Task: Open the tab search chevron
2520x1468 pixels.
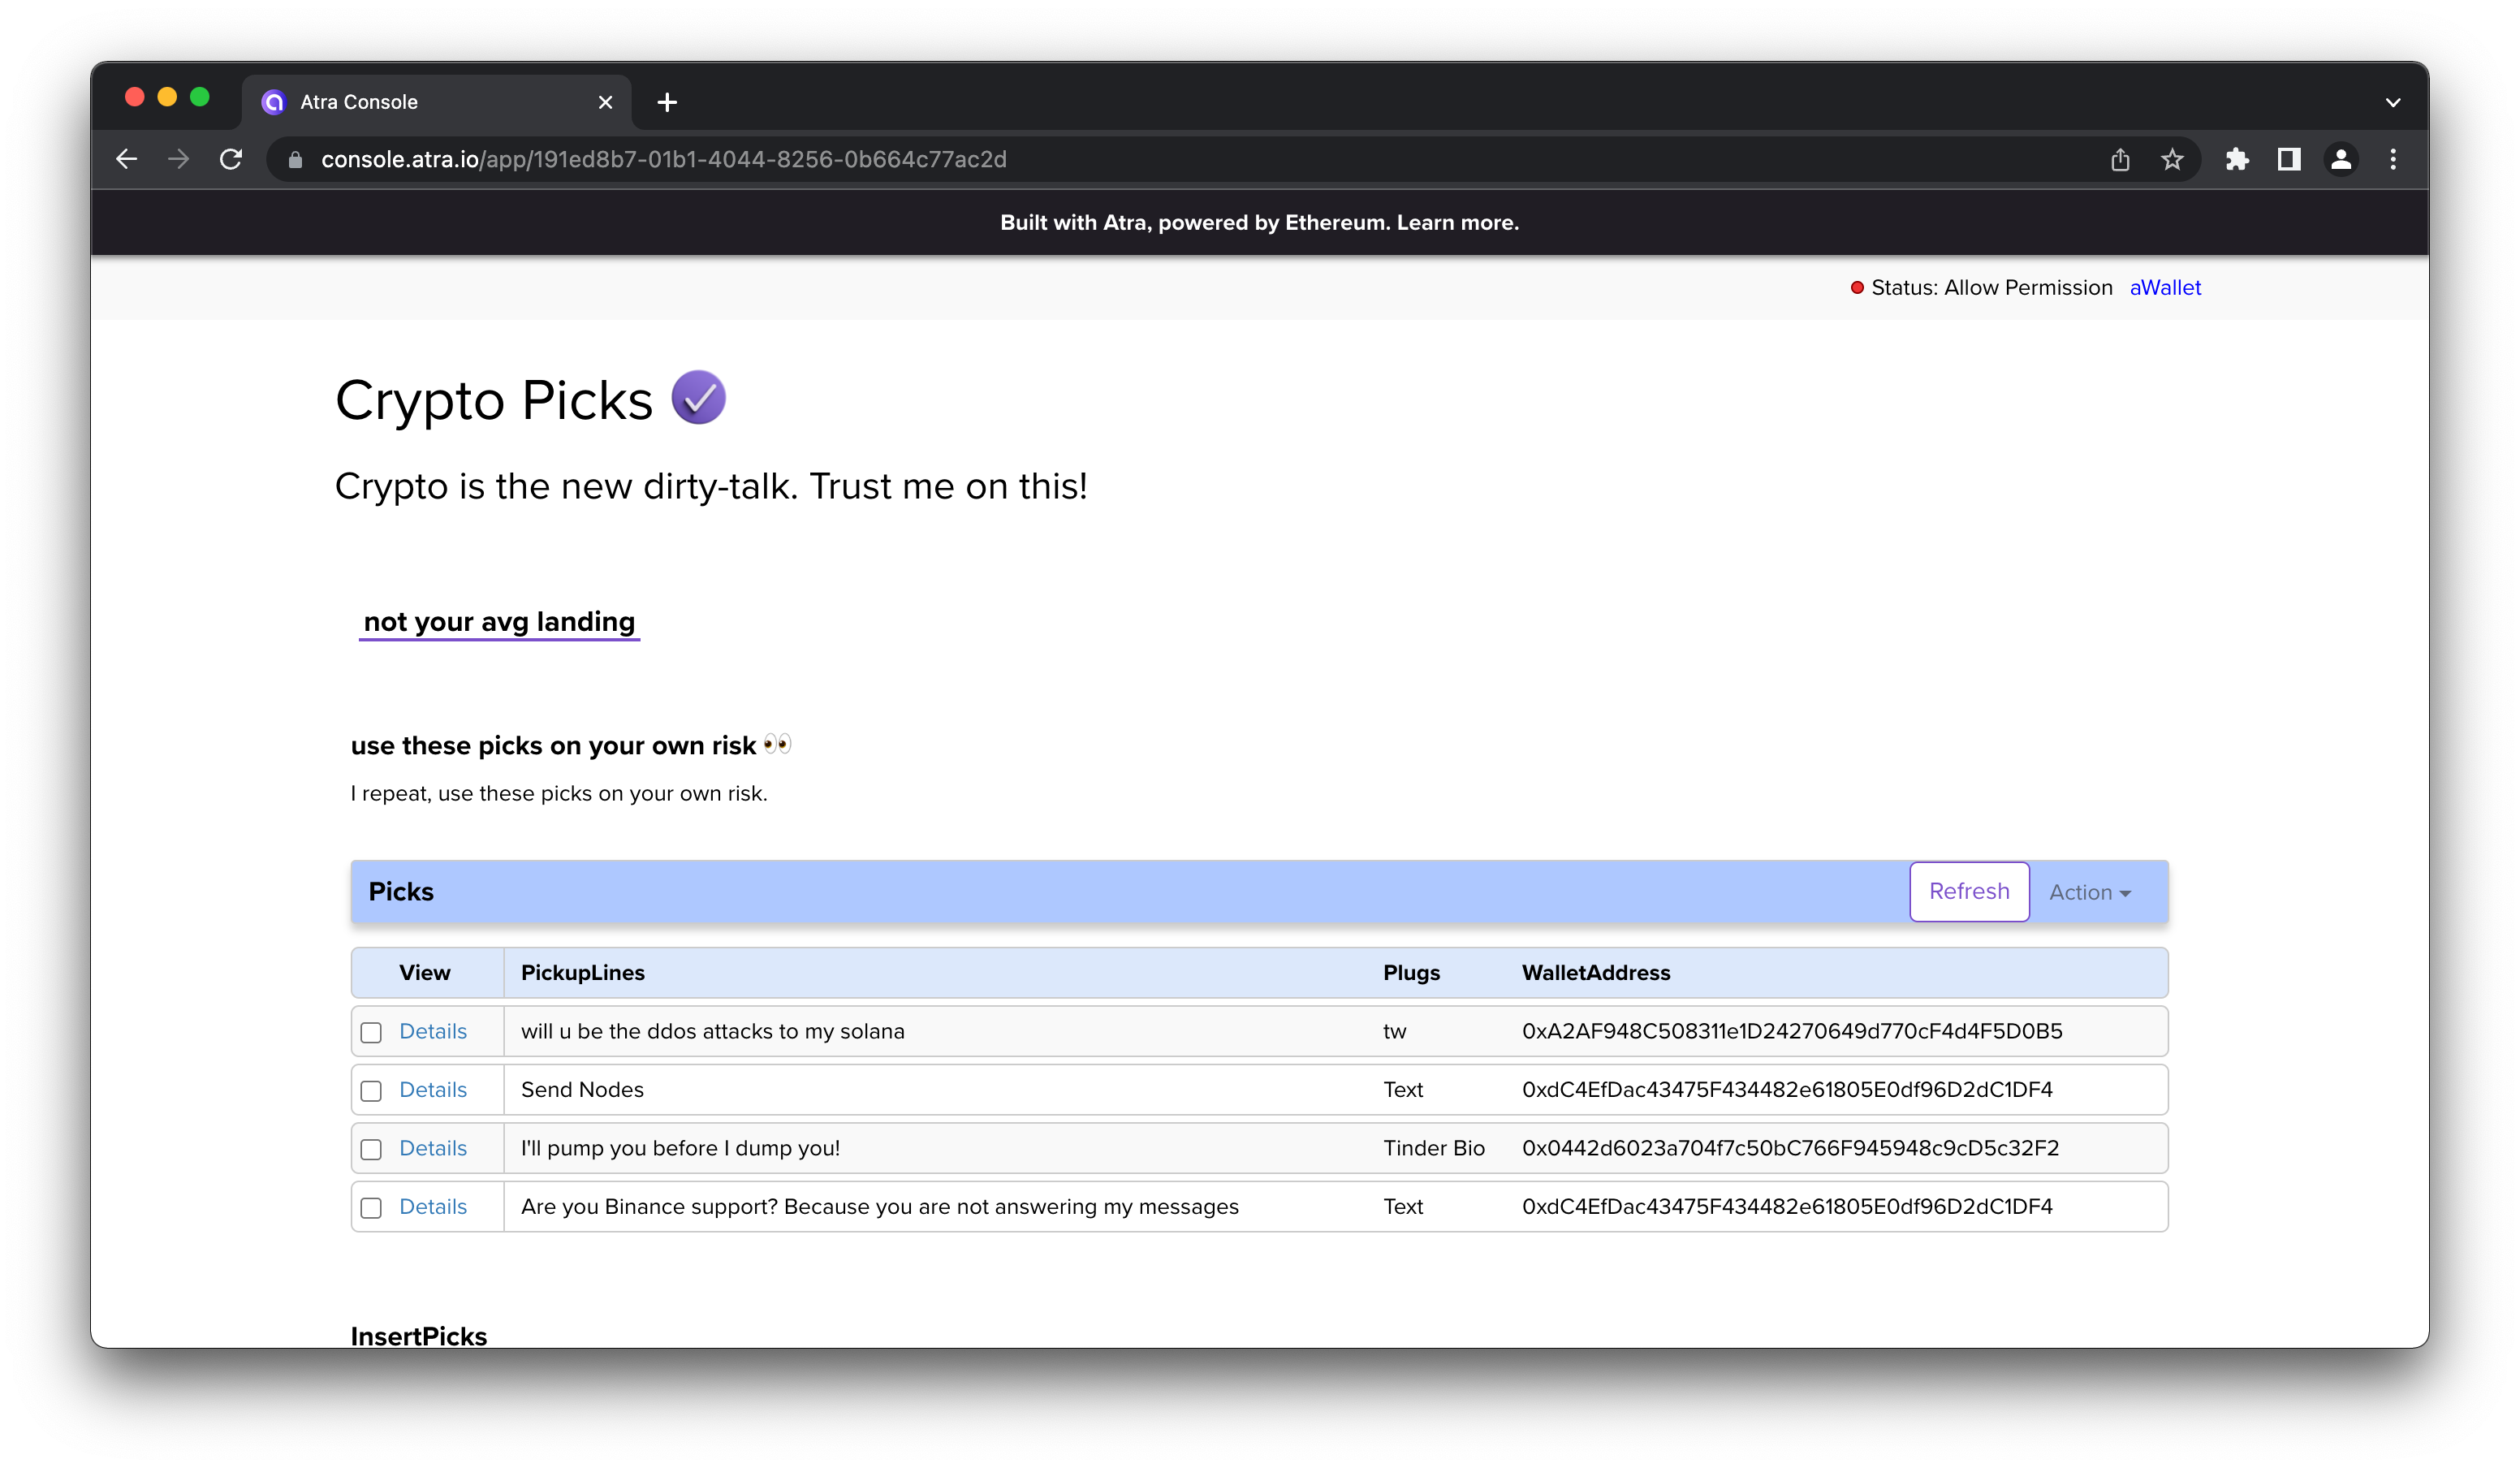Action: click(2393, 102)
